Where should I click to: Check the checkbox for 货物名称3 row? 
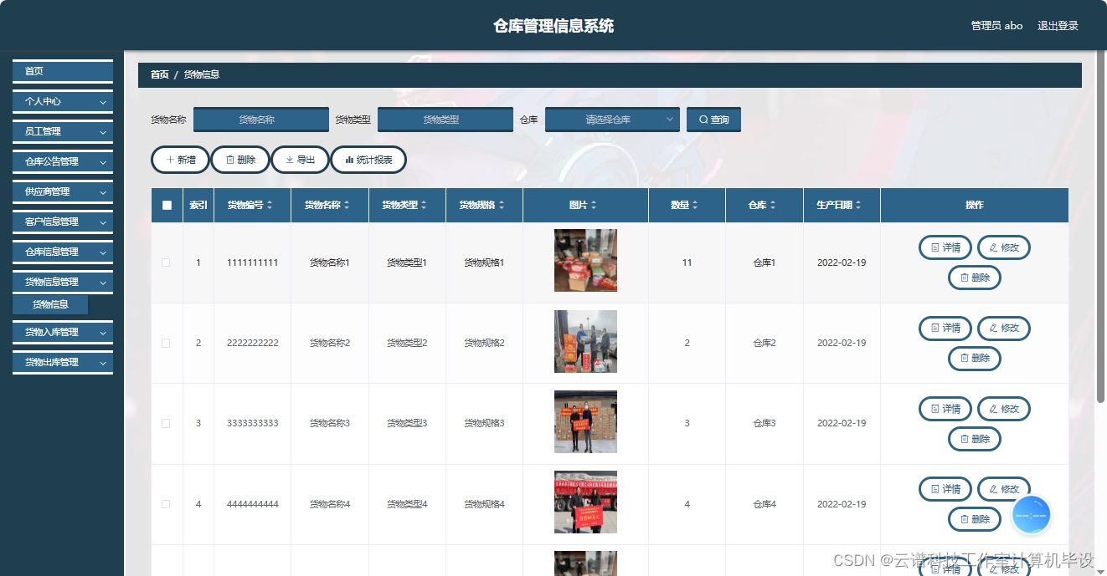pos(166,423)
